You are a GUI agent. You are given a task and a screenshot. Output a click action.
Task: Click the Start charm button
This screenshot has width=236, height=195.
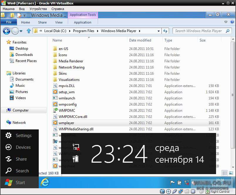(20, 182)
